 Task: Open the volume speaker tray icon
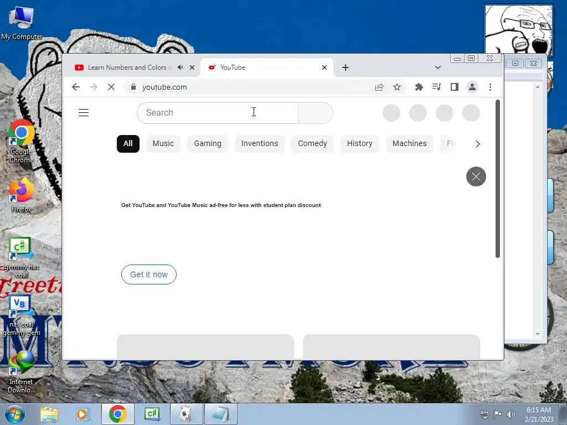tap(511, 414)
